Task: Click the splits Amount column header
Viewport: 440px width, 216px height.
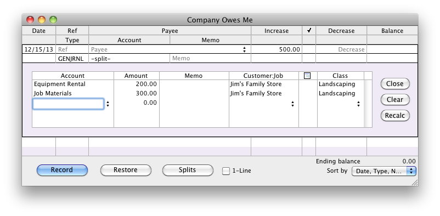Action: [136, 76]
